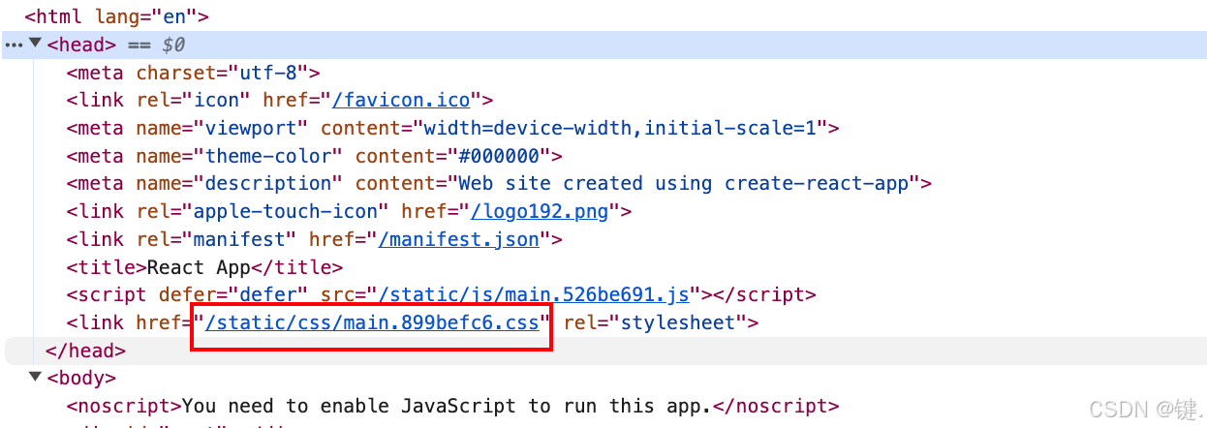Open the /manifest.json link
The height and width of the screenshot is (428, 1207).
[458, 239]
